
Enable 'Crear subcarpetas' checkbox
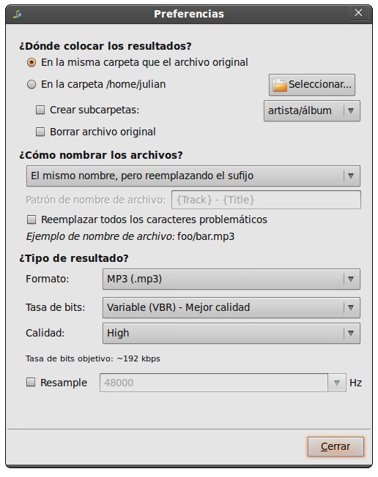point(40,110)
